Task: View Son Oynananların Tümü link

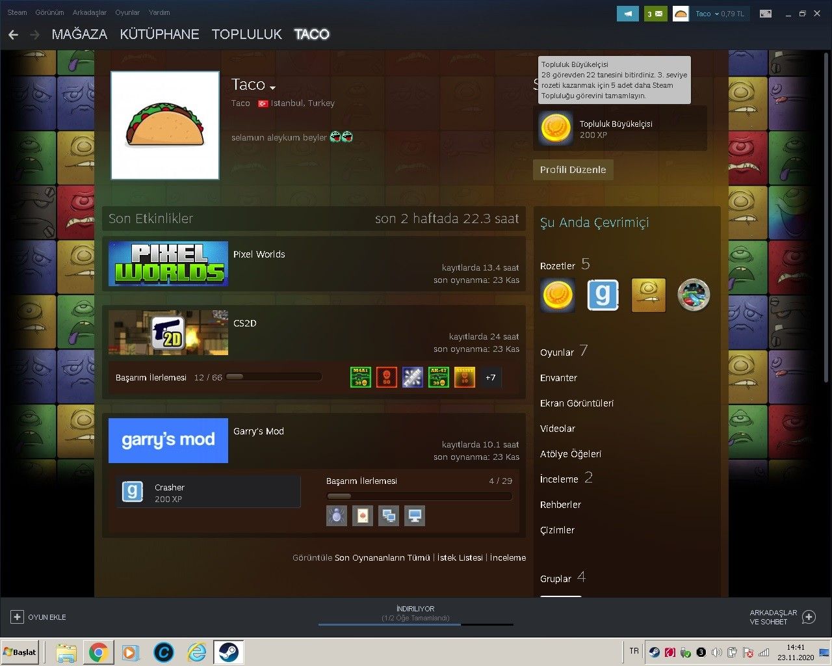Action: (x=382, y=558)
